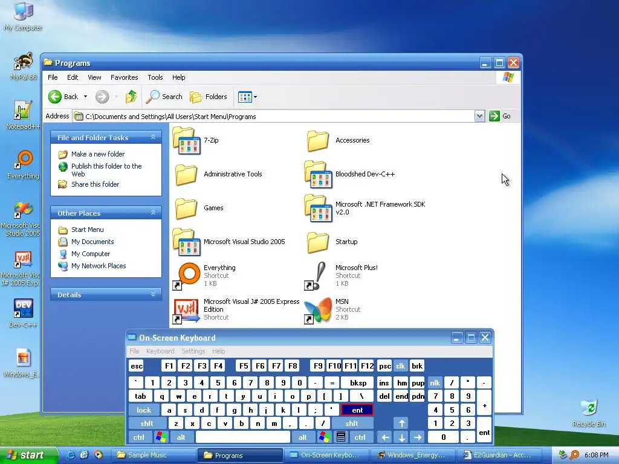Screen dimensions: 619x464
Task: Toggle the left ctrl key on keyboard
Action: point(138,437)
